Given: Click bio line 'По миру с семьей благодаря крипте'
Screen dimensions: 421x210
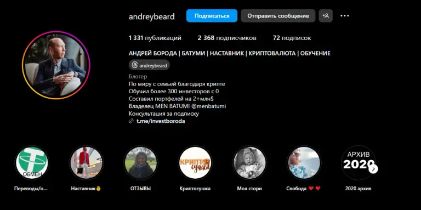Looking at the screenshot, I should (x=177, y=84).
